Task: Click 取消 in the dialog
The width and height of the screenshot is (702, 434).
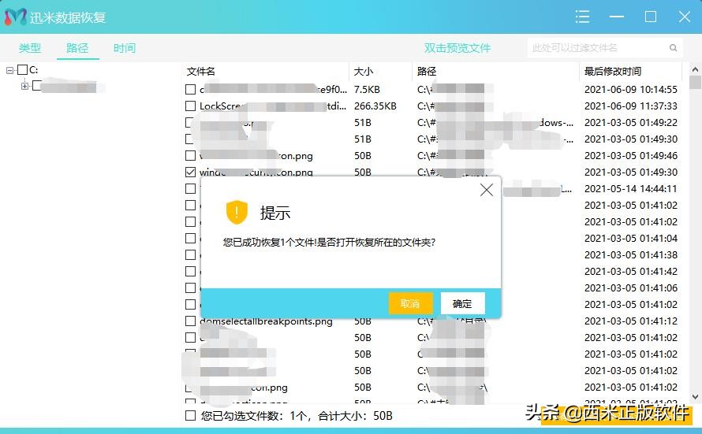Action: tap(410, 303)
